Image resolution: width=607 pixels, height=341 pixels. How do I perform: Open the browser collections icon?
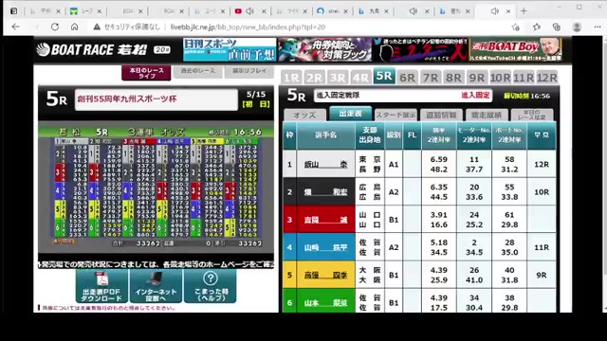(557, 27)
